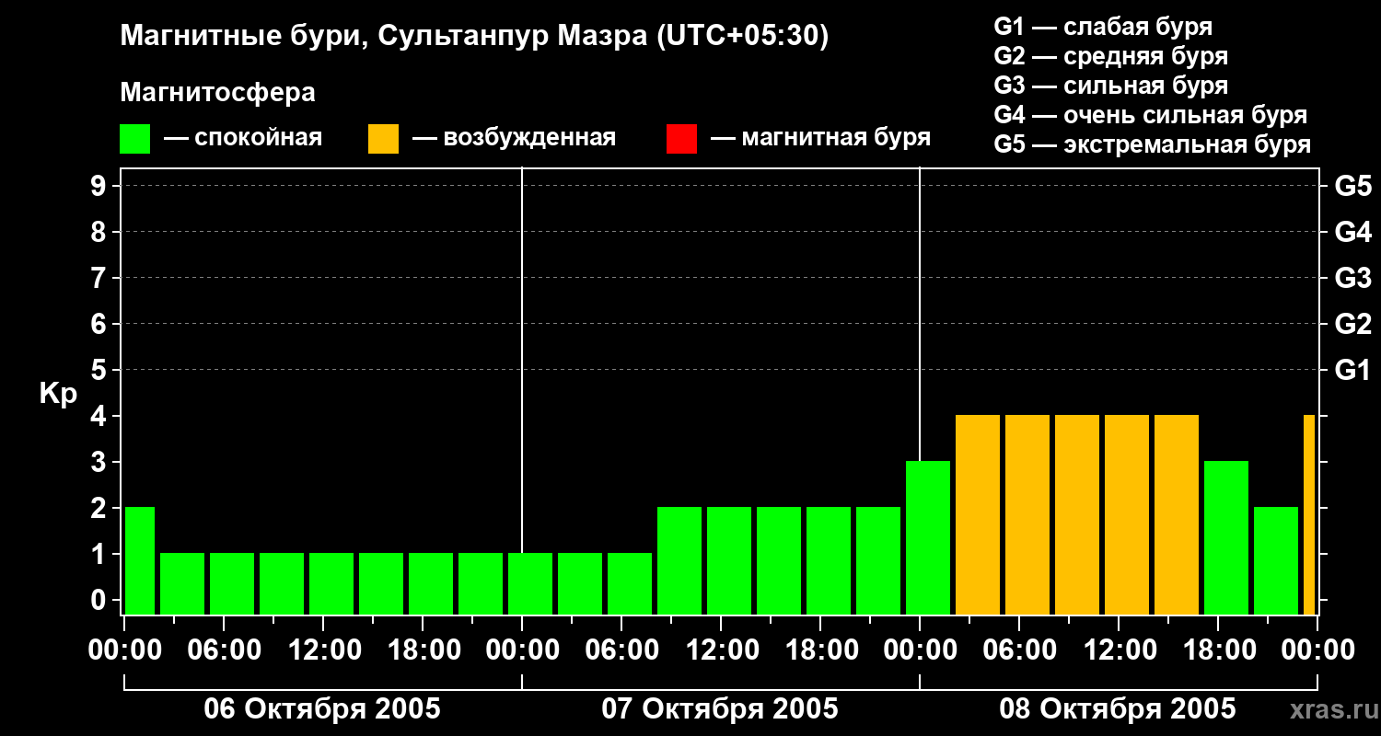Click the first Kp 2 bar on 06 Октября
1381x736 pixels.
[140, 560]
